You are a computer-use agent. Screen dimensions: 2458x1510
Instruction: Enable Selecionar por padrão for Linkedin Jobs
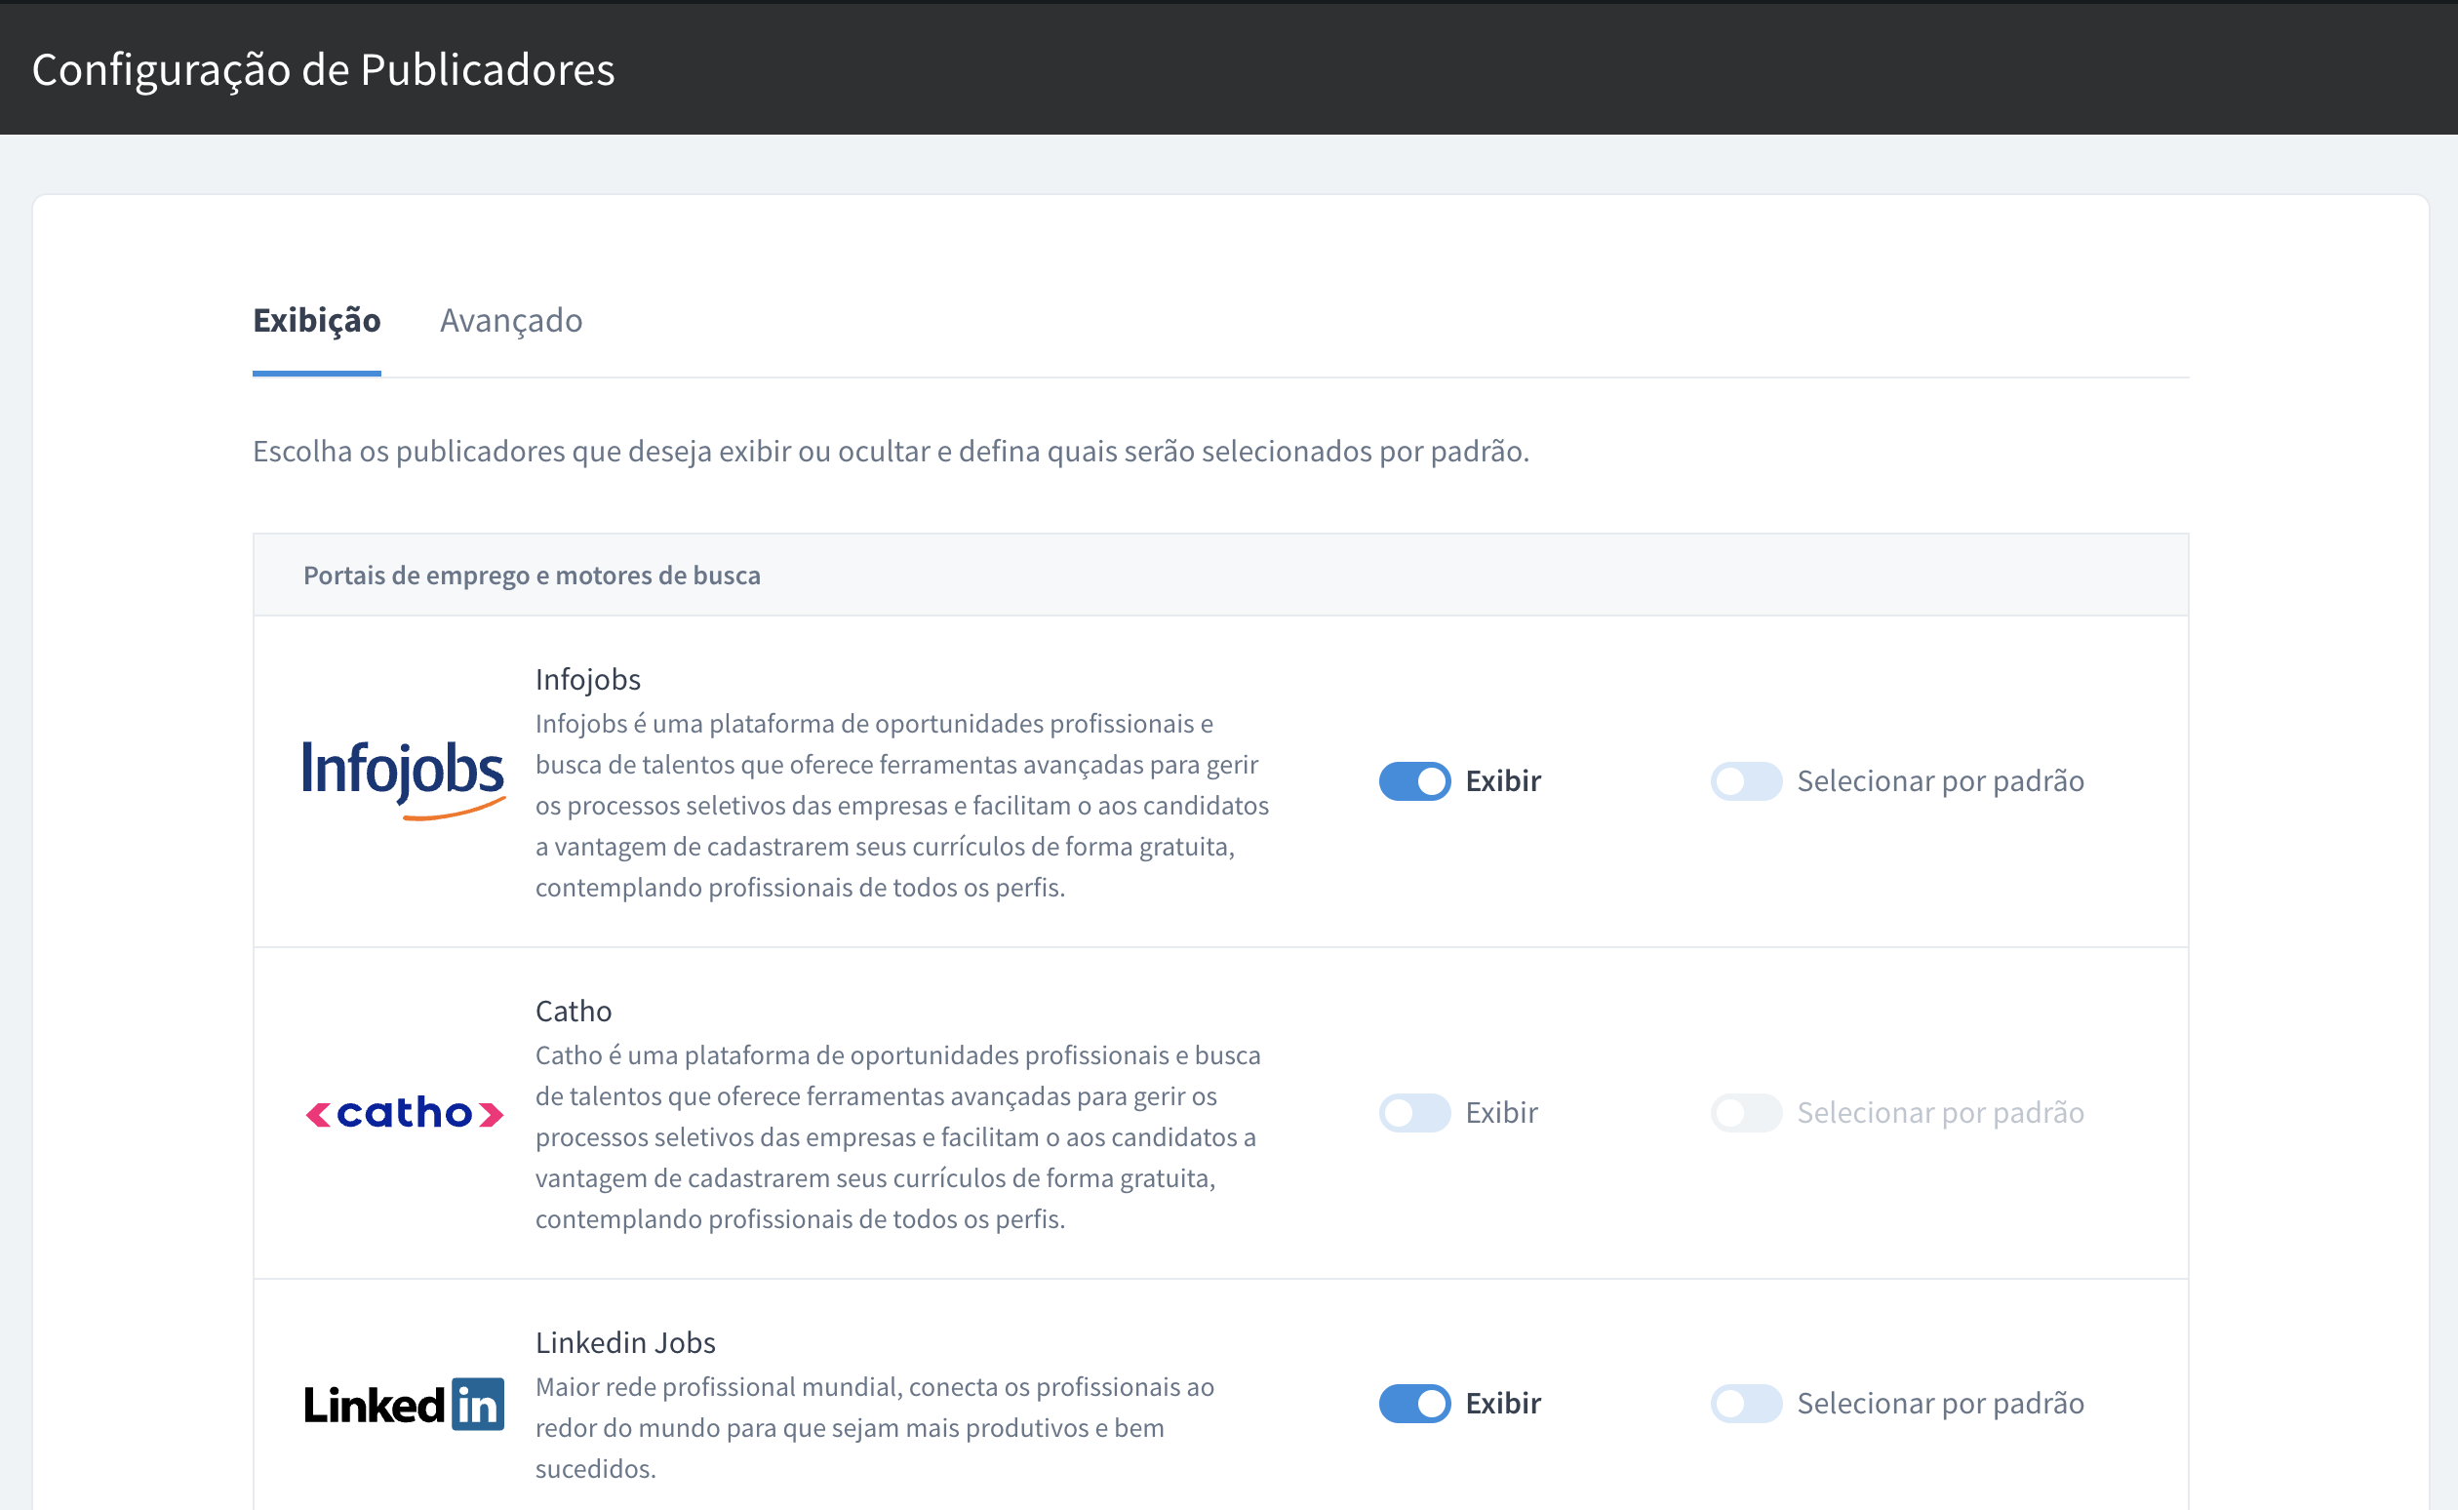coord(1745,1404)
